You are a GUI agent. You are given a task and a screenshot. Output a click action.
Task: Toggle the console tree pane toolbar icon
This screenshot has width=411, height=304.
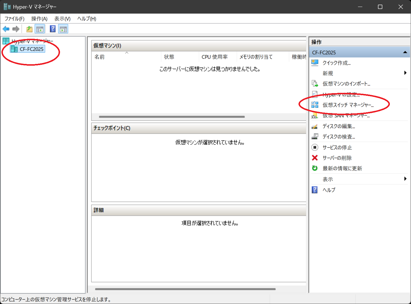[40, 29]
